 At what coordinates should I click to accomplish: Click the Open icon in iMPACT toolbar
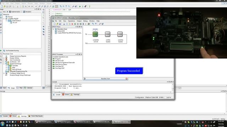[x=57, y=24]
